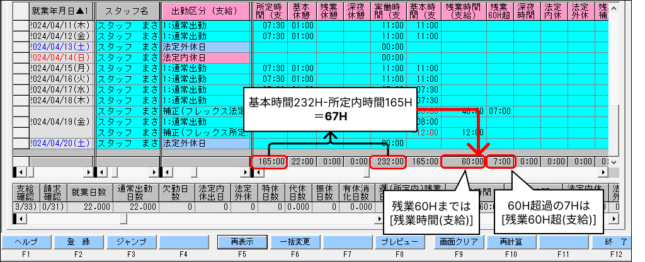Click 残業時間 total cell 60:00
The image size is (645, 262).
(x=464, y=162)
